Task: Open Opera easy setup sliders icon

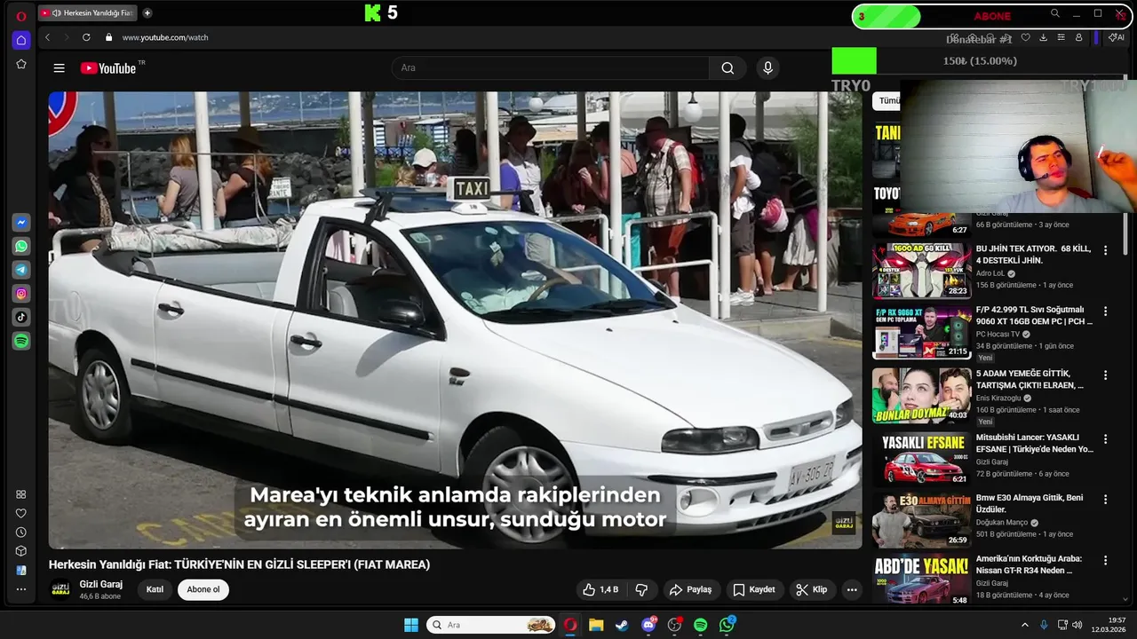Action: (x=1061, y=37)
